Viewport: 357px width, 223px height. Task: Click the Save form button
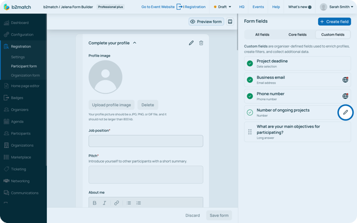(219, 215)
